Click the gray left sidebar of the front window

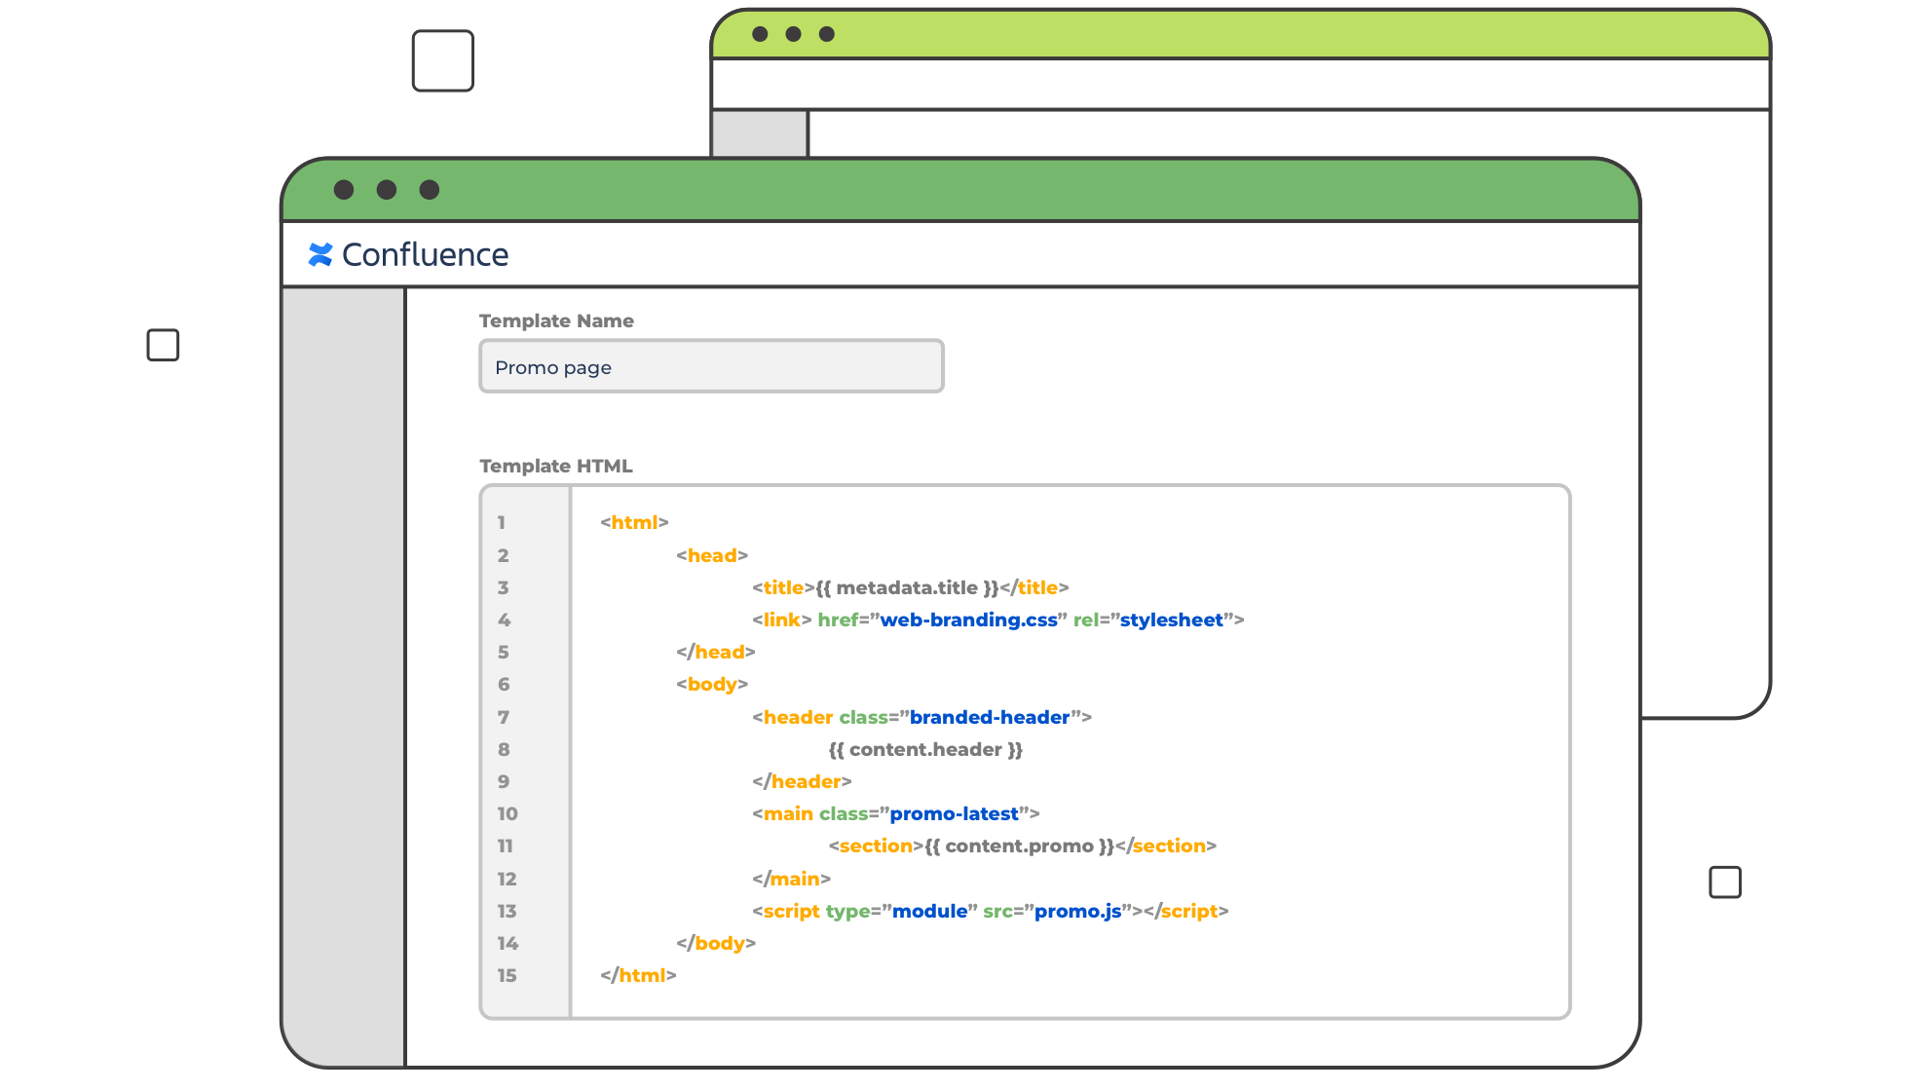click(344, 672)
